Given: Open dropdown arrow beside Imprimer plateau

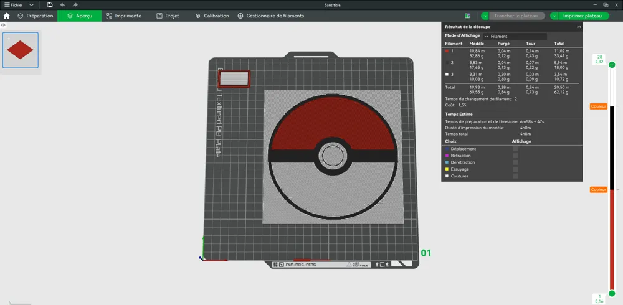Looking at the screenshot, I should click(x=554, y=16).
